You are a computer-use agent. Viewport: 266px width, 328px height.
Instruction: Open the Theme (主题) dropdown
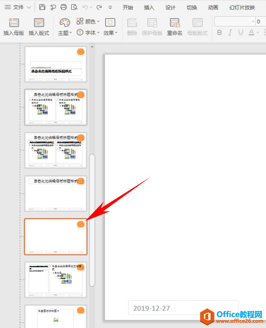click(x=65, y=27)
